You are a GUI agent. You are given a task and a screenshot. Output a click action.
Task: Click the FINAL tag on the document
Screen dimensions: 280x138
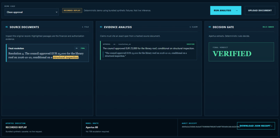(83, 48)
